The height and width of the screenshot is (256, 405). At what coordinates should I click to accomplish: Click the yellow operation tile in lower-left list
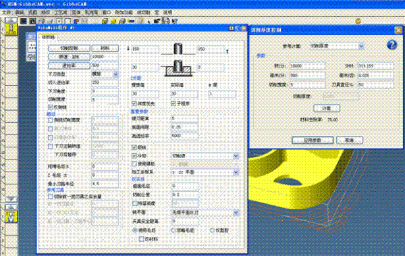[11, 217]
